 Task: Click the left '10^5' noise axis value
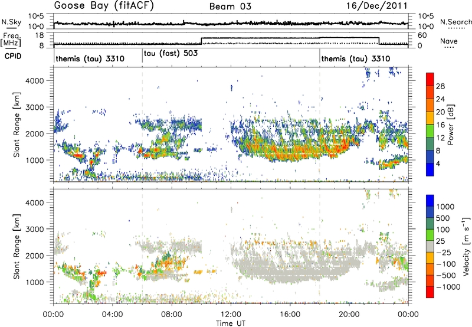[36, 17]
